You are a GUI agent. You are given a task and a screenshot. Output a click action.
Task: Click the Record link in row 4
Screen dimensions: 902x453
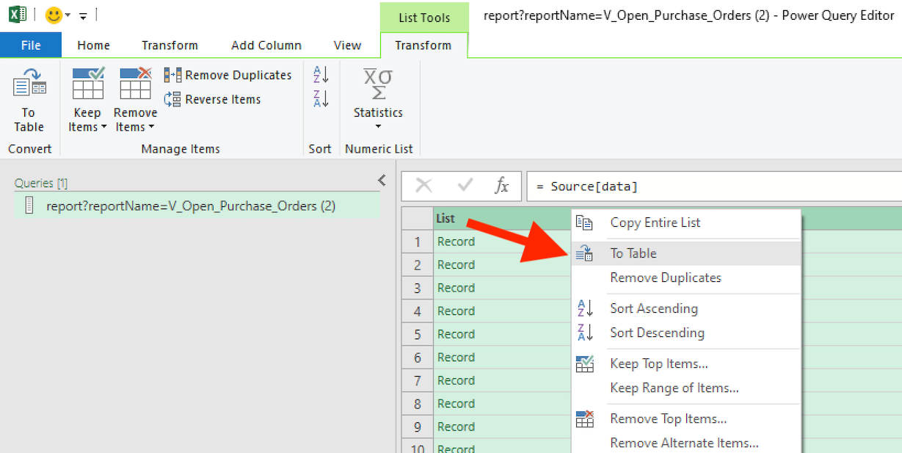(x=456, y=311)
